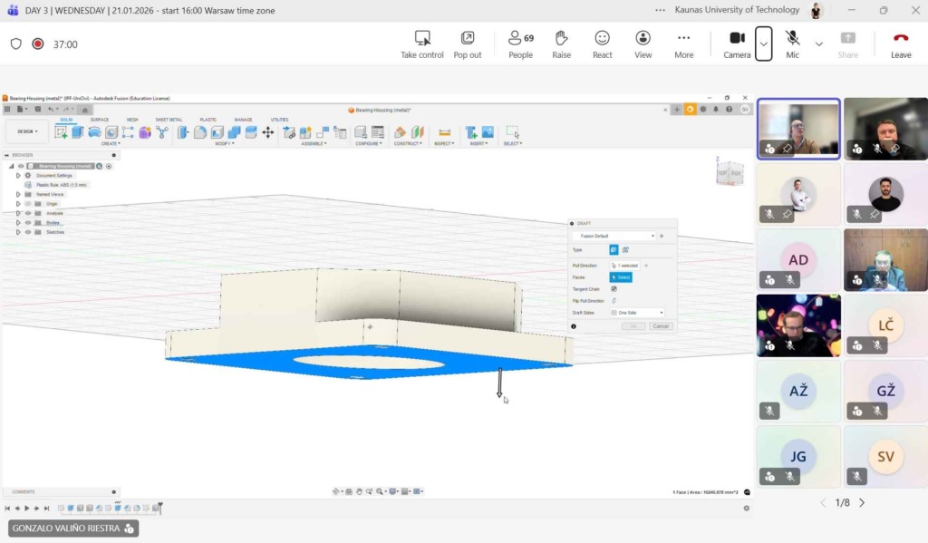Toggle visibility of the Bodies folder

point(28,223)
